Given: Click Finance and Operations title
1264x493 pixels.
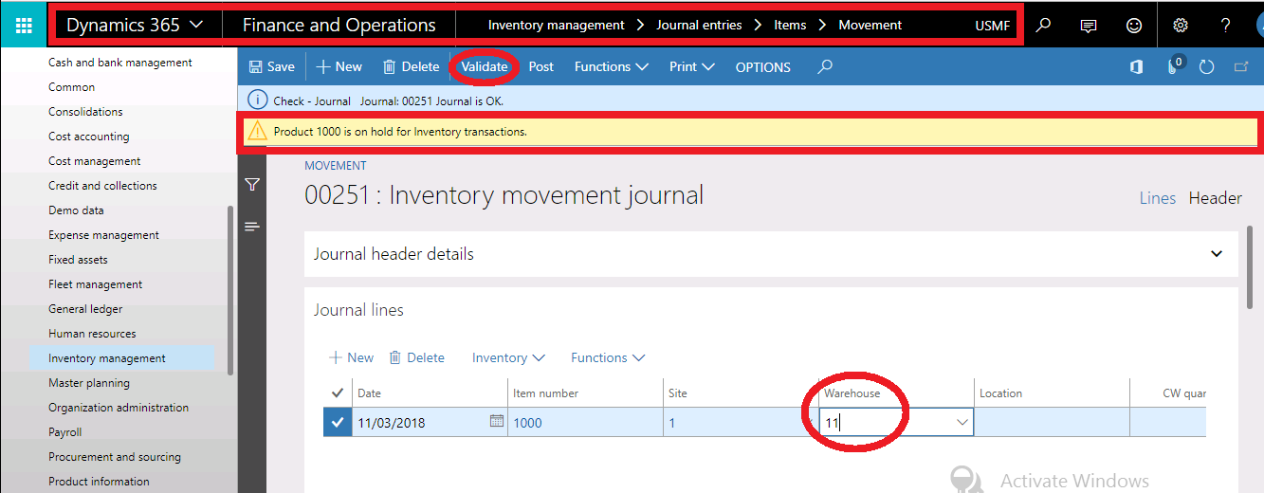Looking at the screenshot, I should tap(339, 25).
